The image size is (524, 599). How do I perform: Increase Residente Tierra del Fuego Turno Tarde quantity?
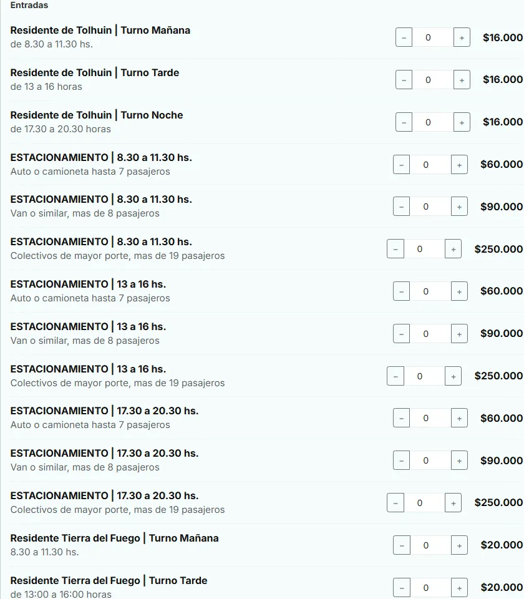459,588
